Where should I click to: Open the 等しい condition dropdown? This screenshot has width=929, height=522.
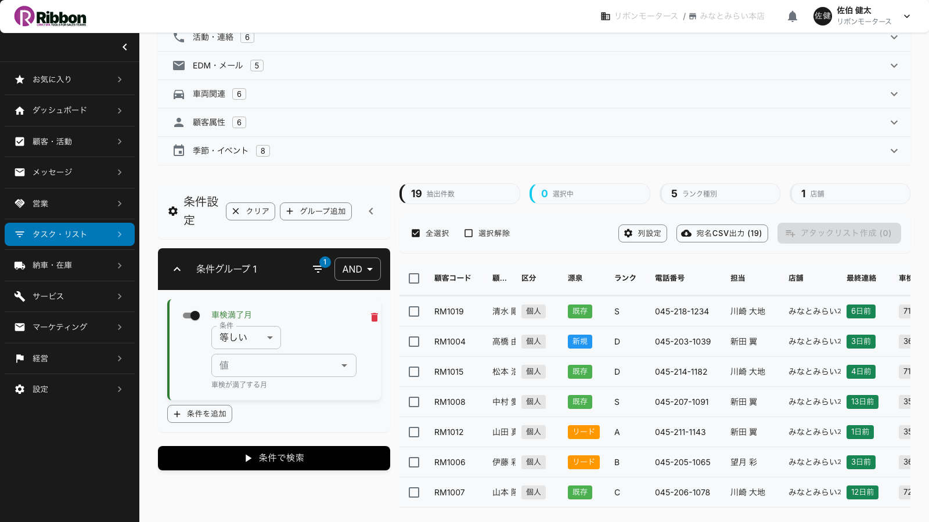(246, 338)
